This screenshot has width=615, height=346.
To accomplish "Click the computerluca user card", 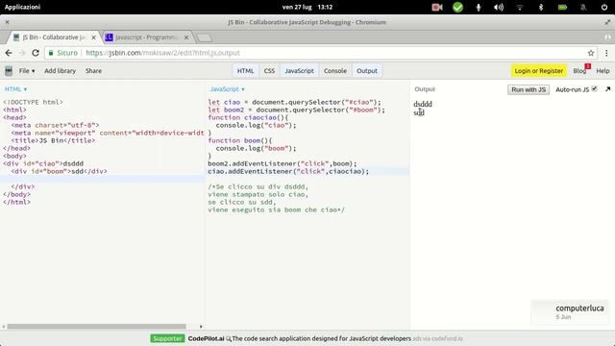I will [570, 311].
